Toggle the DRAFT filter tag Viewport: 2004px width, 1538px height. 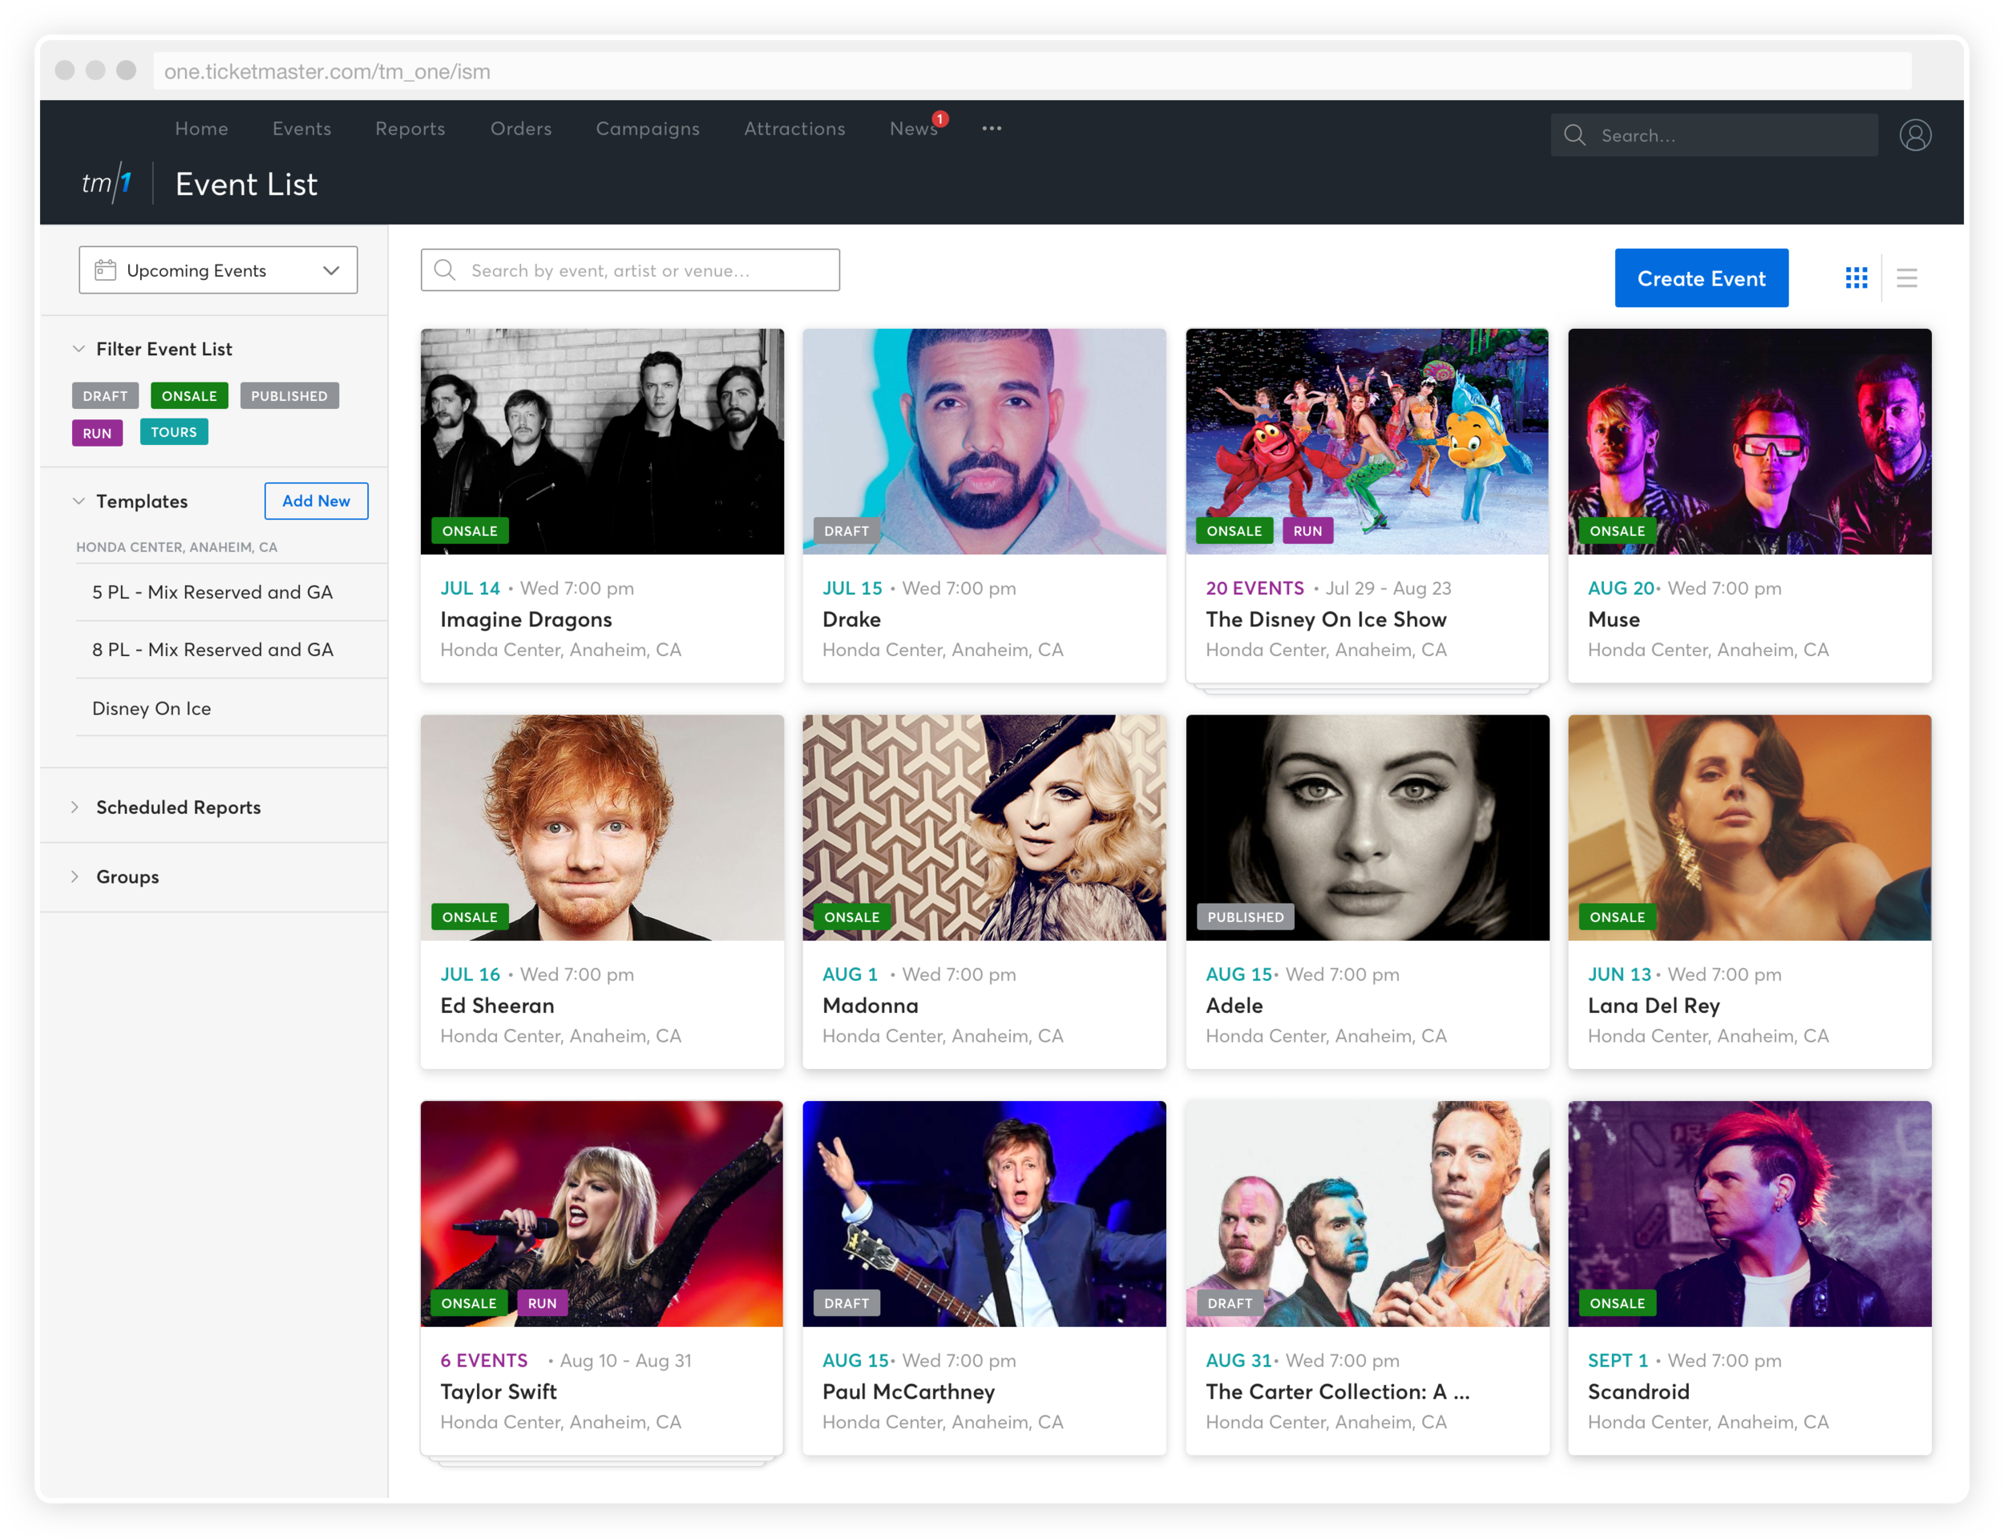pyautogui.click(x=105, y=395)
